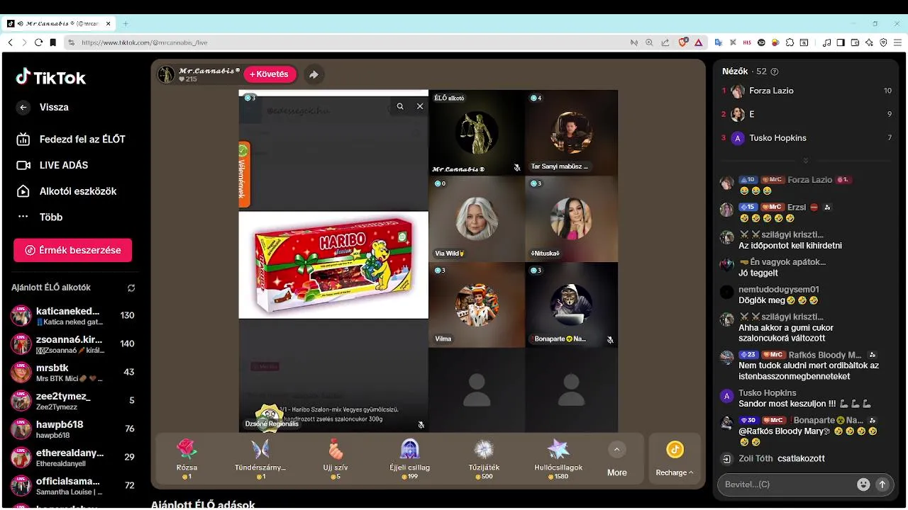The height and width of the screenshot is (510, 908).
Task: Open Fedezd fel az ÉLŐT
Action: point(71,140)
